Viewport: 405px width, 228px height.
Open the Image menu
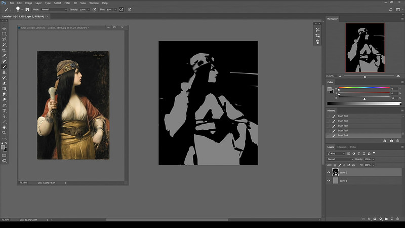(28, 3)
